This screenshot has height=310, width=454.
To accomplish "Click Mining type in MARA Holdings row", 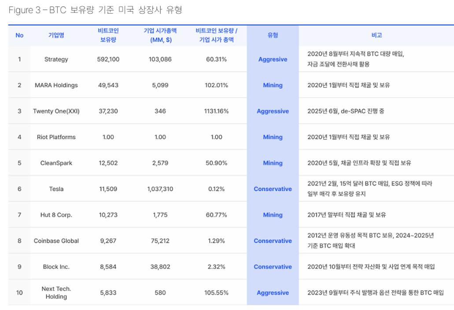I will pos(273,85).
